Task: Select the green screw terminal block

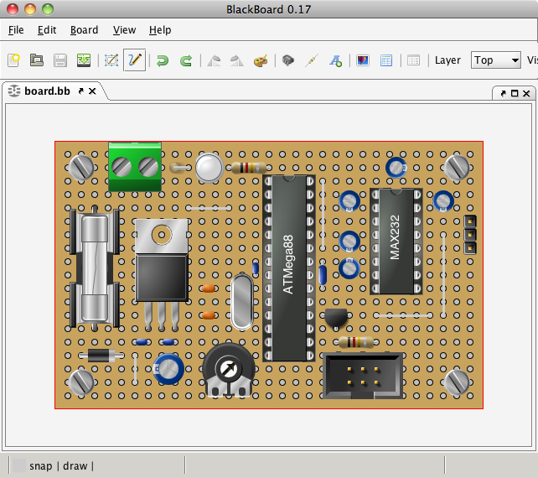Action: click(135, 167)
